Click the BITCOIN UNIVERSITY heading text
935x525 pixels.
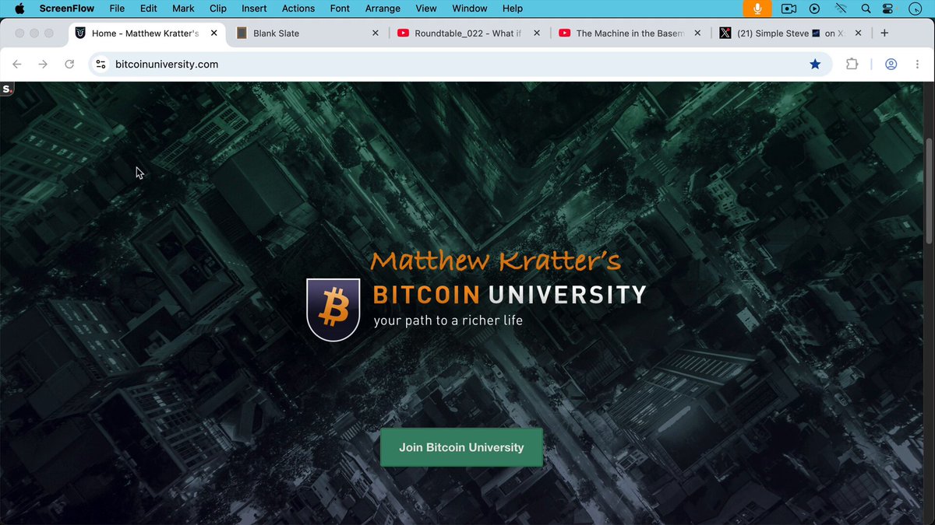coord(510,295)
